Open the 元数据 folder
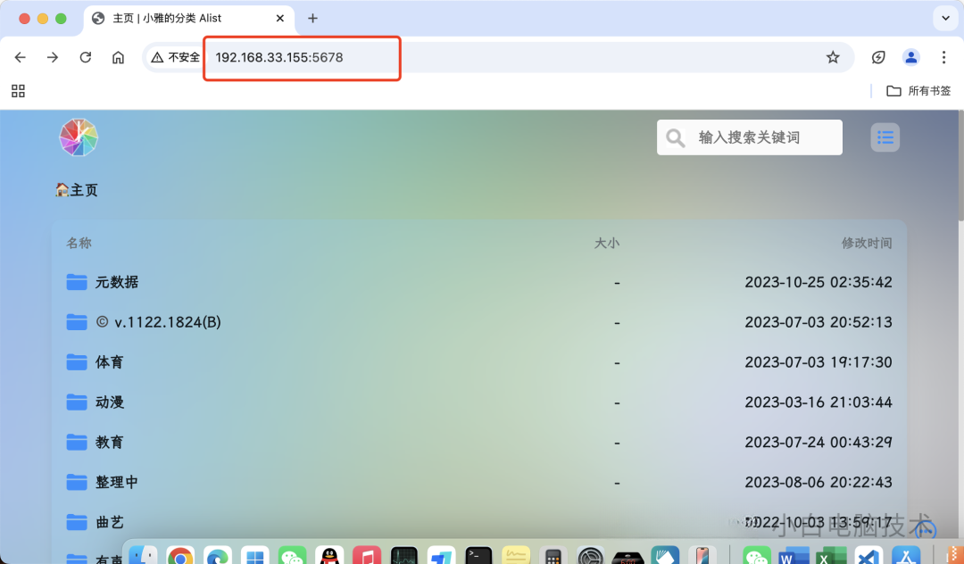The image size is (964, 564). pyautogui.click(x=117, y=282)
